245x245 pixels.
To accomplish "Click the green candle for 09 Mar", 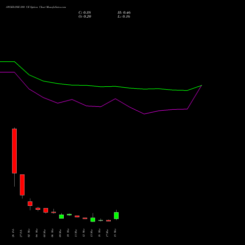I will pyautogui.click(x=61, y=217).
